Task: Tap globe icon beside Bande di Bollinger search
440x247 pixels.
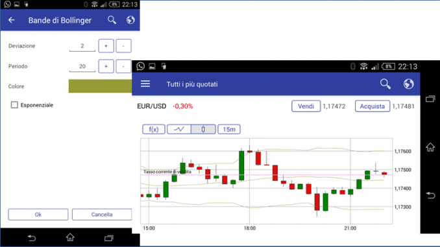Action: [130, 20]
